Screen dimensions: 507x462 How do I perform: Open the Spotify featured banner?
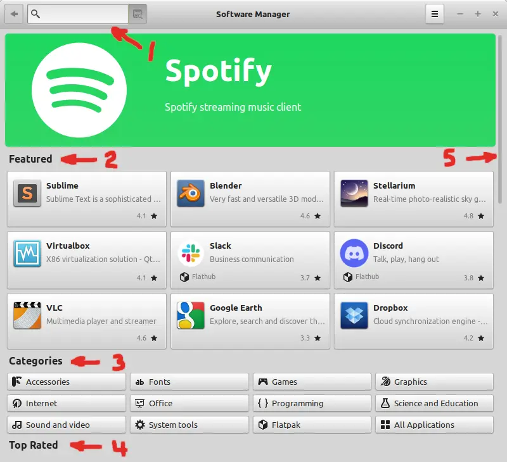(x=250, y=90)
